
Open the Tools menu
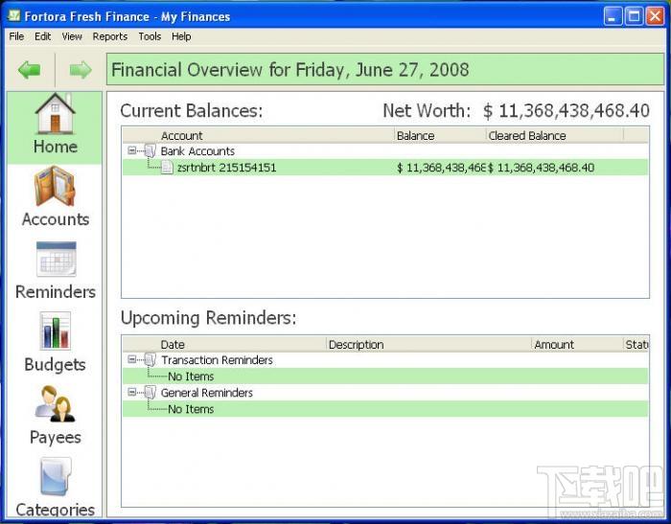[x=150, y=36]
